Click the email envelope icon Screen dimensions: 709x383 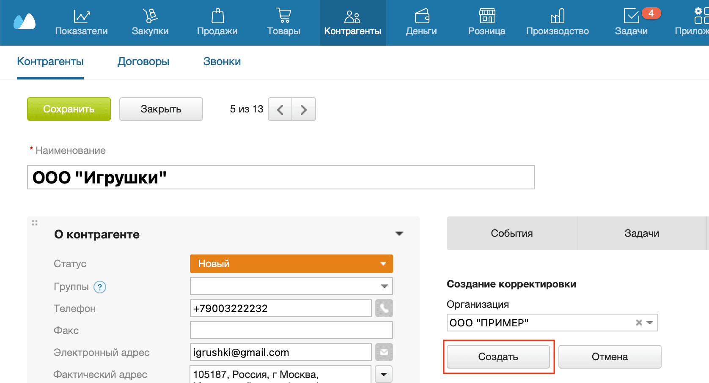[384, 352]
